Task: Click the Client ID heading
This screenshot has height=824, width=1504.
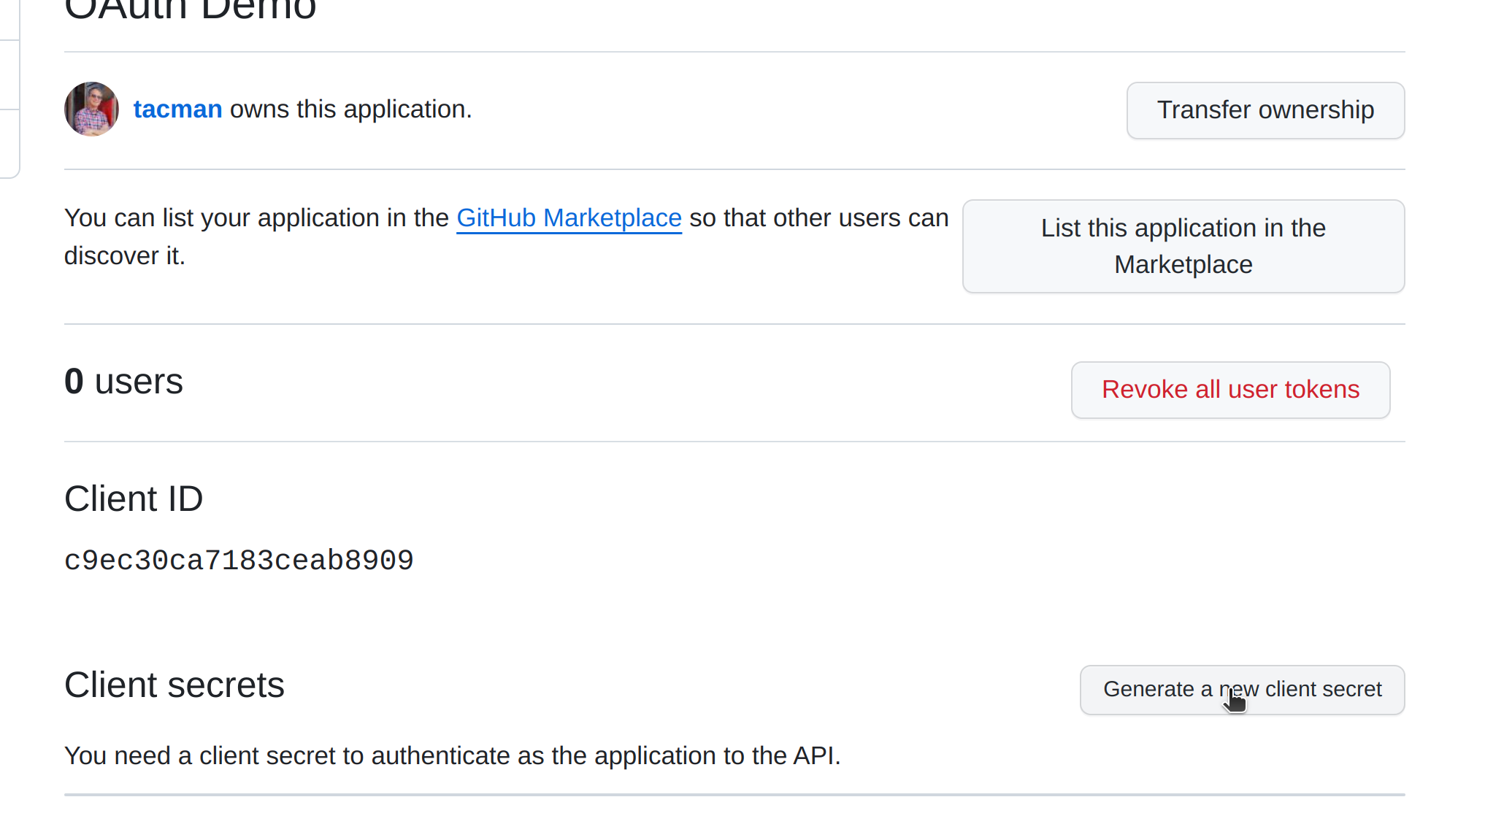Action: (x=134, y=499)
